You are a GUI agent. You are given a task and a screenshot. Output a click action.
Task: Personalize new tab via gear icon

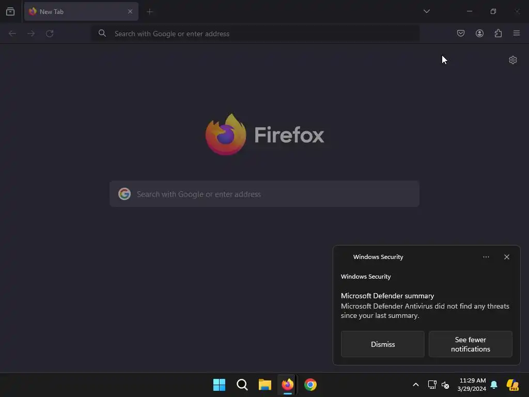point(513,60)
